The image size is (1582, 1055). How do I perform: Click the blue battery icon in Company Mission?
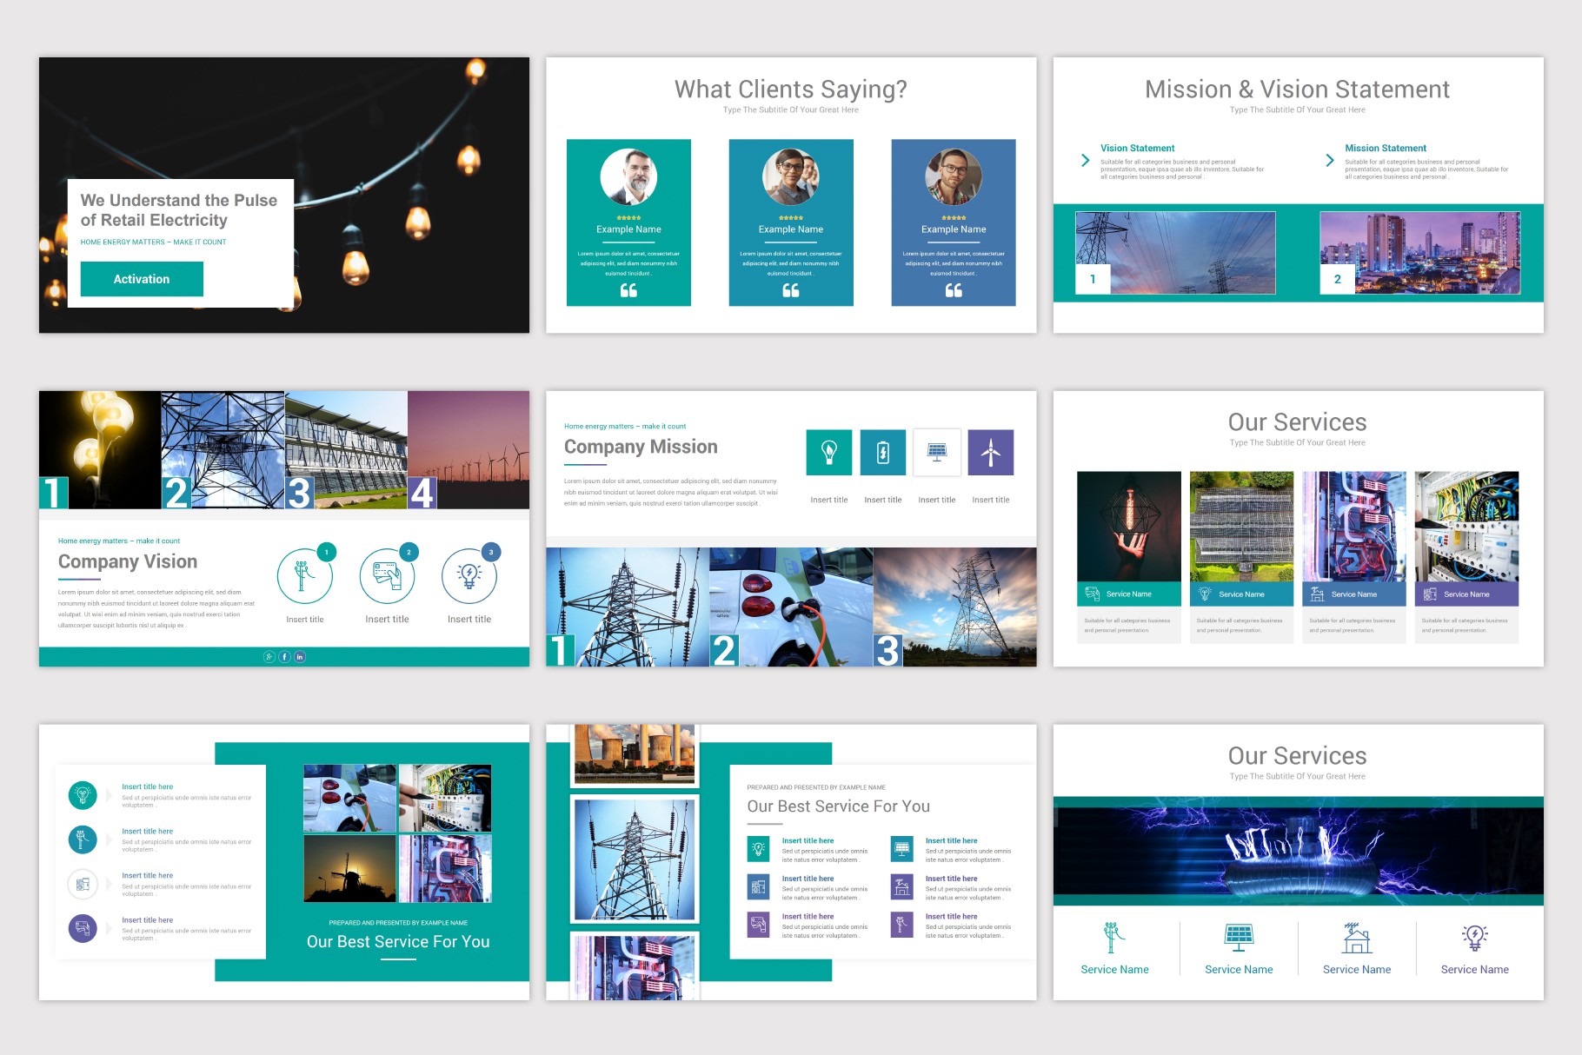click(x=882, y=452)
